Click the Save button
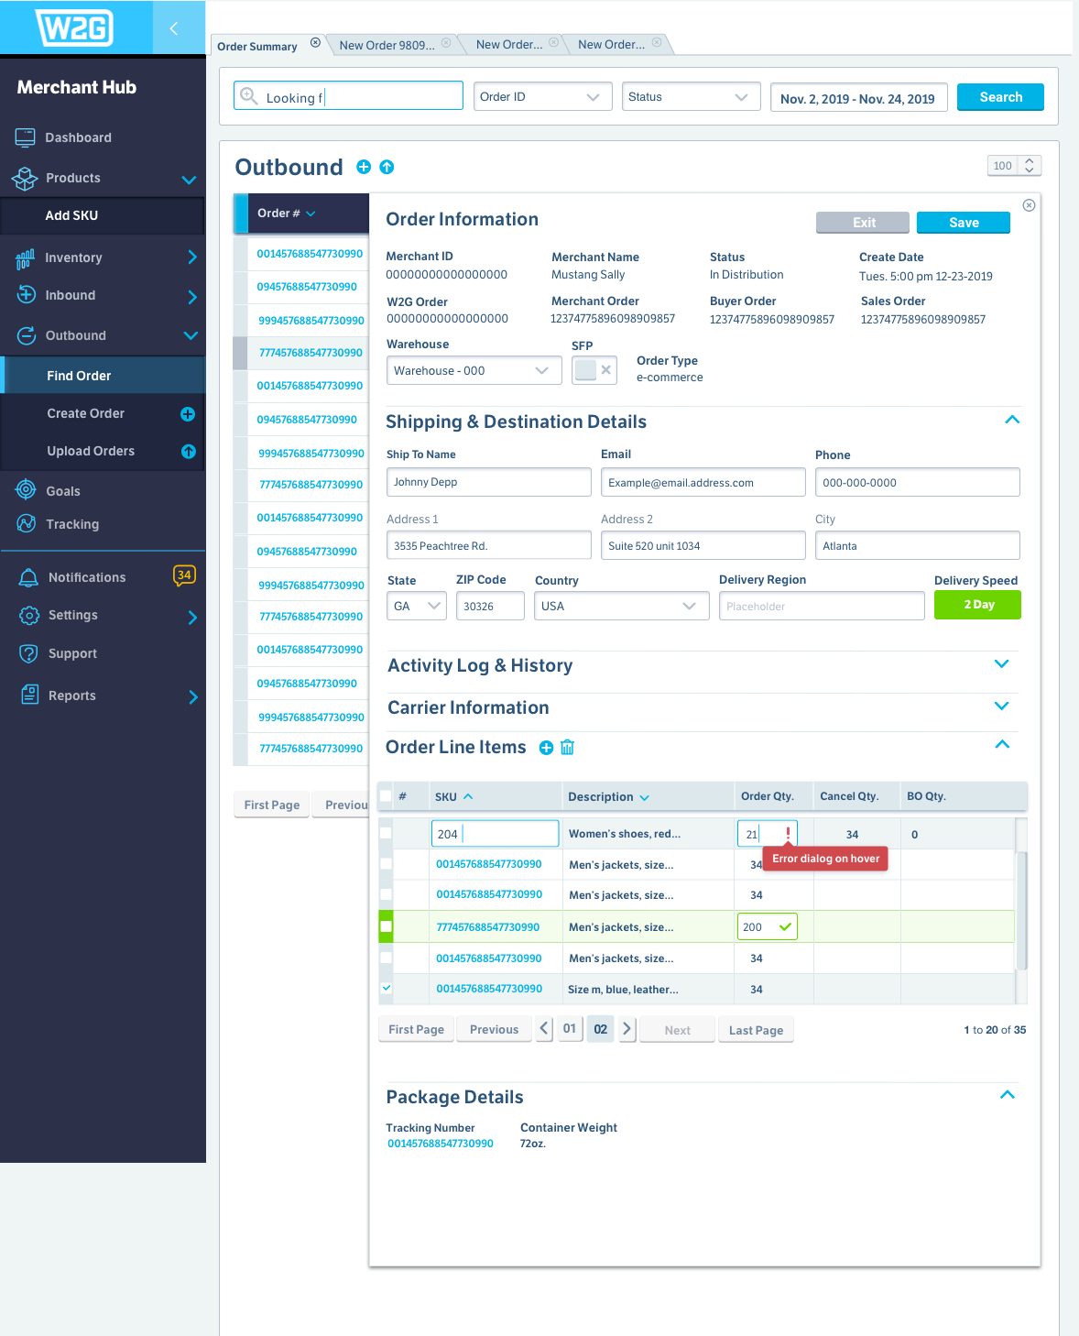Image resolution: width=1079 pixels, height=1336 pixels. 963,223
